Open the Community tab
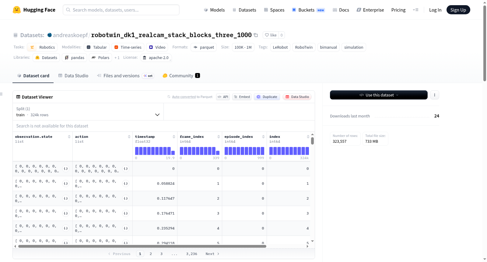This screenshot has height=262, width=487. pyautogui.click(x=181, y=76)
